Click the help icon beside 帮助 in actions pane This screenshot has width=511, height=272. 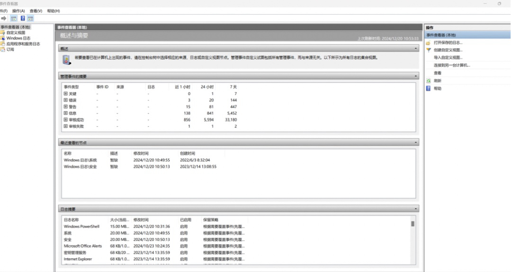click(428, 88)
